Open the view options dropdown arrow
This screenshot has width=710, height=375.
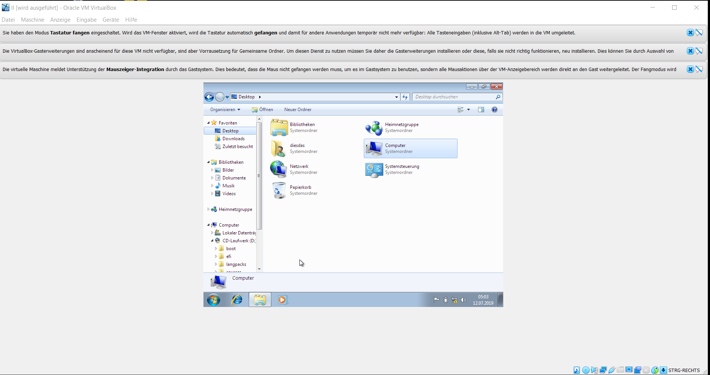coord(468,110)
